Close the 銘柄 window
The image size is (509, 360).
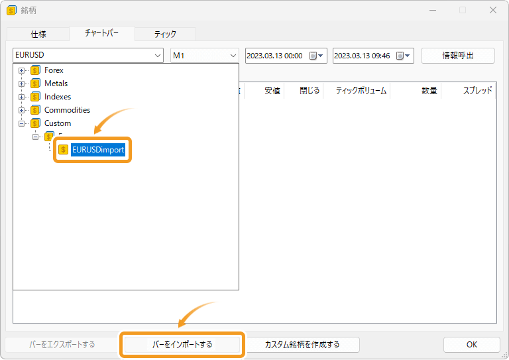click(x=493, y=10)
